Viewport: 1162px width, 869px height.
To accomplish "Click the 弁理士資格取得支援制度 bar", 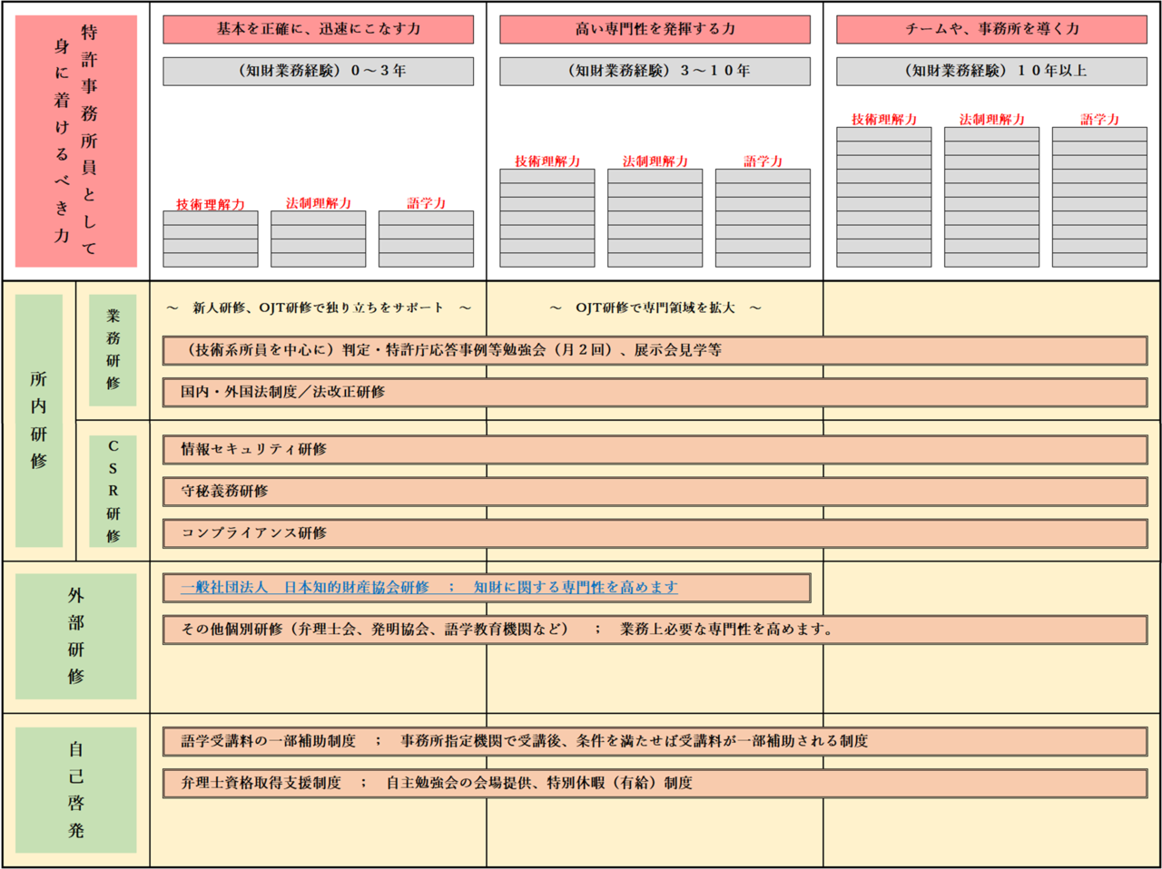I will coord(655,783).
